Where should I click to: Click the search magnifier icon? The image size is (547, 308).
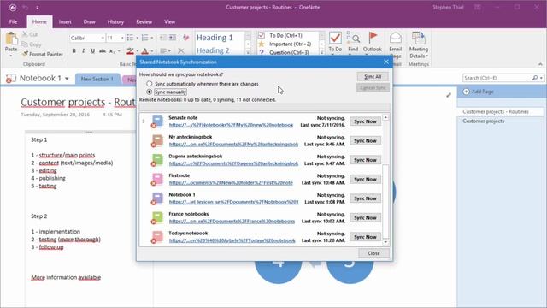(535, 78)
